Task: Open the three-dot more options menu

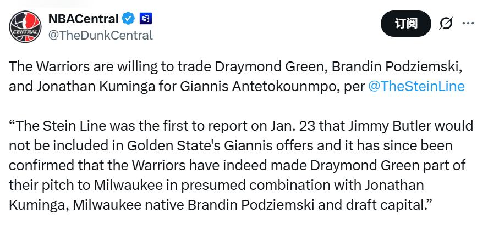Action: click(468, 24)
